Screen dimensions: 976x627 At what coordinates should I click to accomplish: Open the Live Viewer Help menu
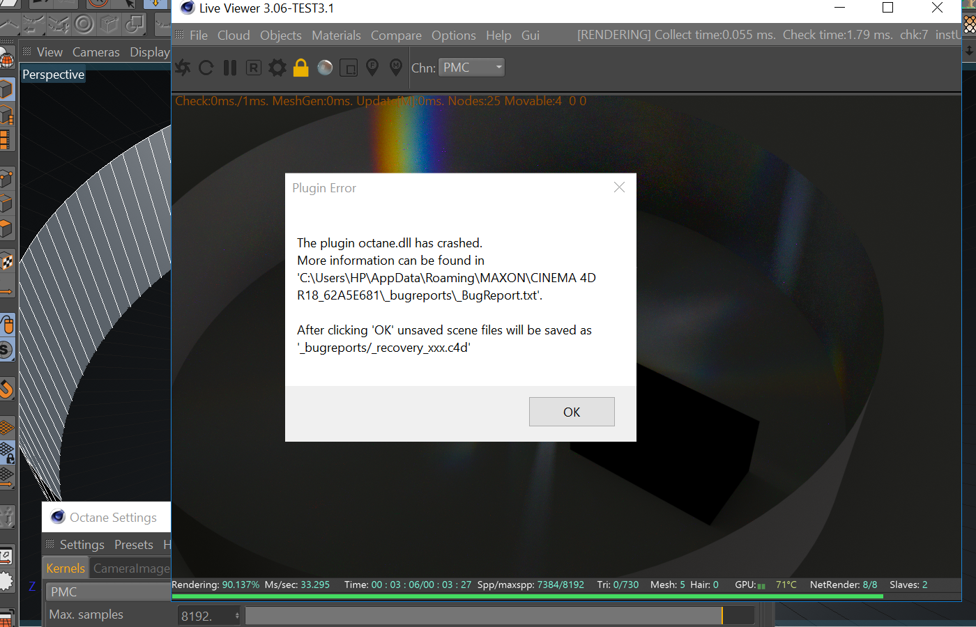coord(498,36)
